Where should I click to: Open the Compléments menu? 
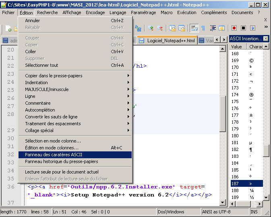click(x=214, y=12)
